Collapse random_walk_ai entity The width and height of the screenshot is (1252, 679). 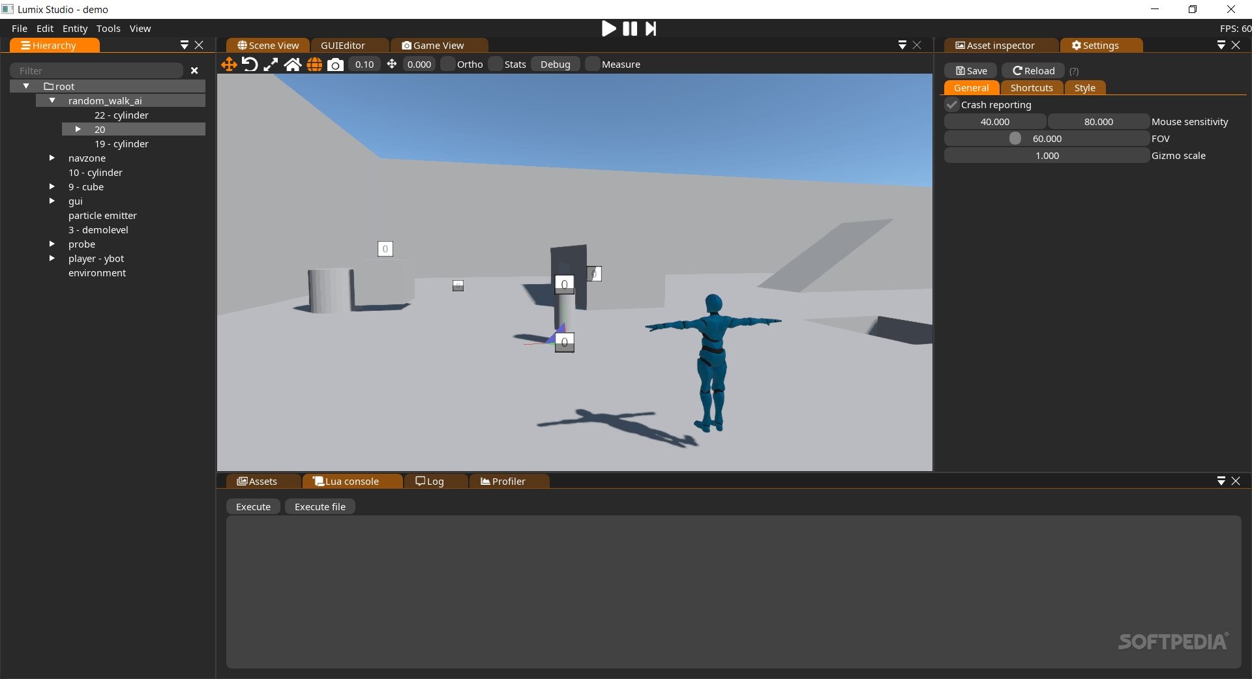click(52, 100)
